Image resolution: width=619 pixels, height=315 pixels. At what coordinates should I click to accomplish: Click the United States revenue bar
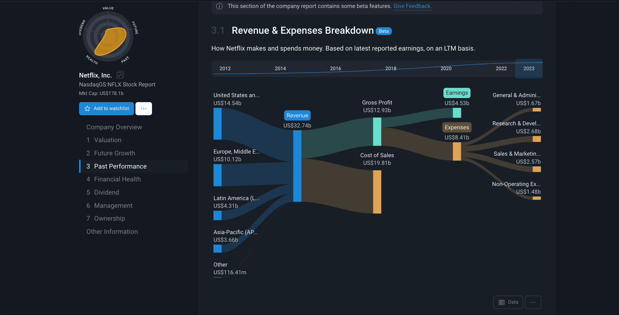pyautogui.click(x=218, y=124)
